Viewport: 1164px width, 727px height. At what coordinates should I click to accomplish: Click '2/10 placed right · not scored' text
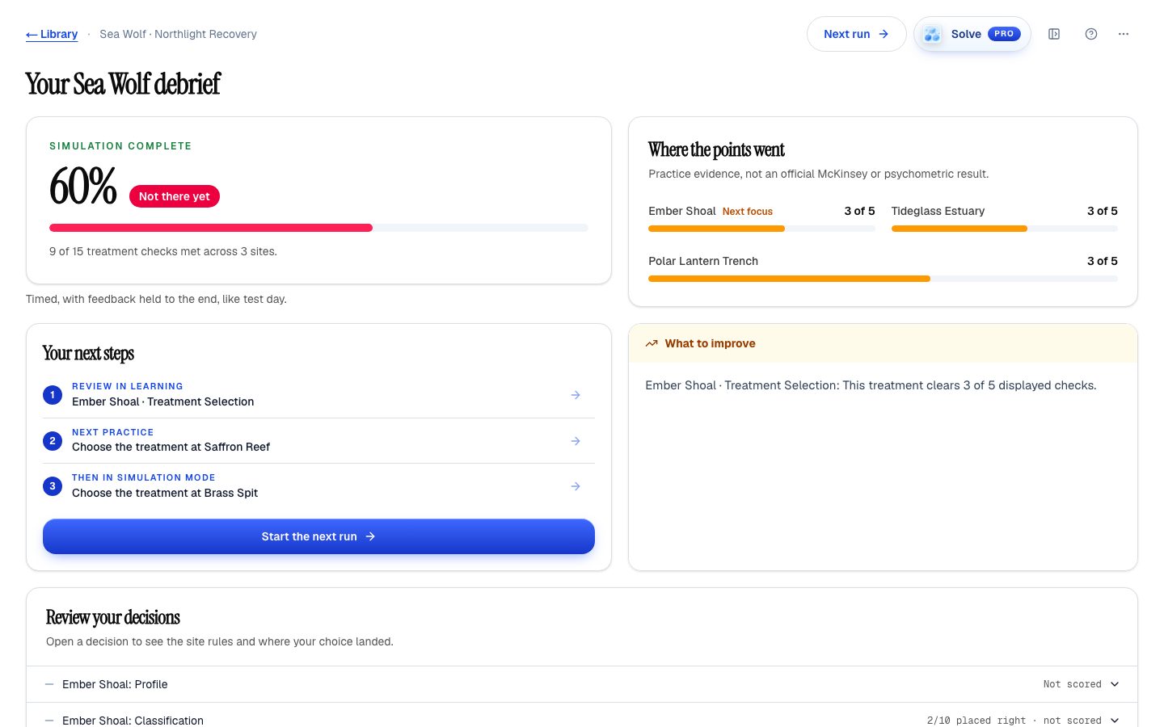[1014, 721]
